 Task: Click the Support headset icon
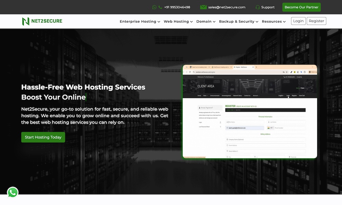point(258,7)
